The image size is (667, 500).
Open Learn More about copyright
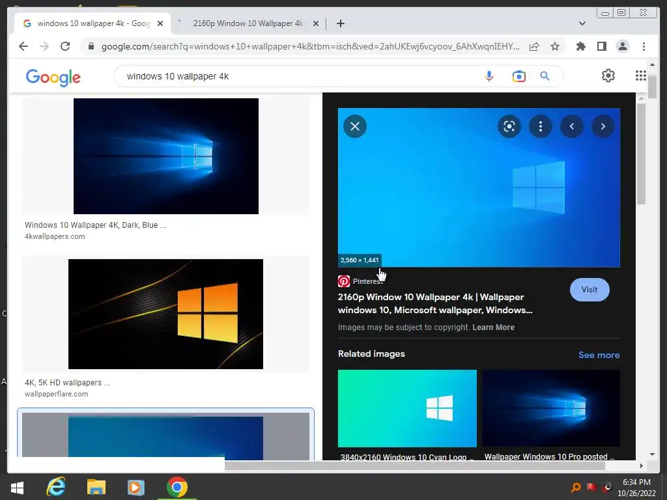tap(494, 327)
